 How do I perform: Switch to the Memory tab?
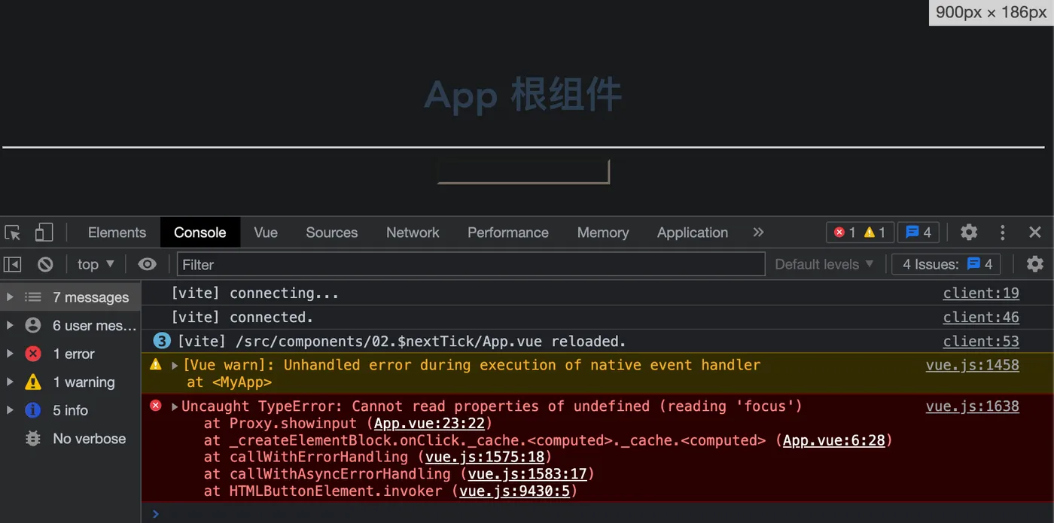pyautogui.click(x=602, y=233)
